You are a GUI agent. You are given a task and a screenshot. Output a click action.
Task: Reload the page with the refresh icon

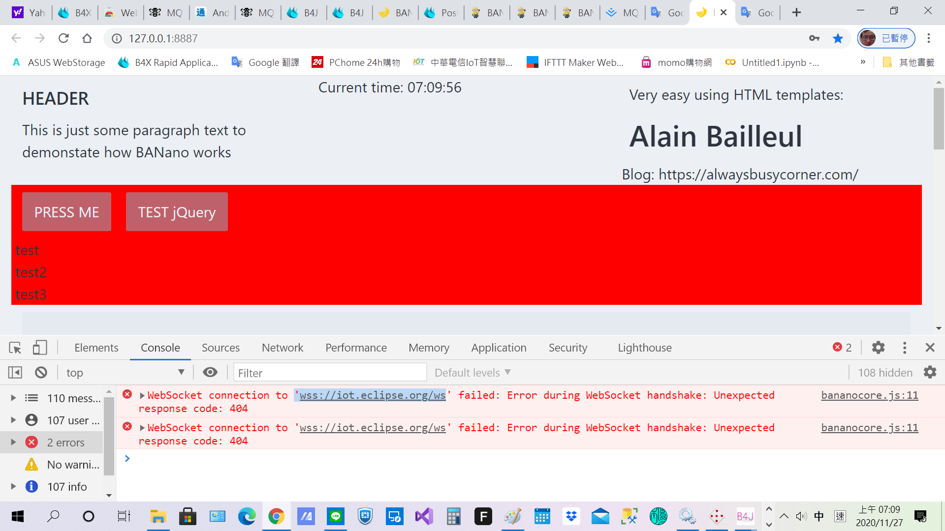pyautogui.click(x=63, y=38)
